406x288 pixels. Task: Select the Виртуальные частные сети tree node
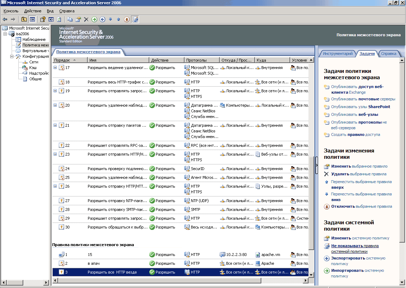coord(36,51)
